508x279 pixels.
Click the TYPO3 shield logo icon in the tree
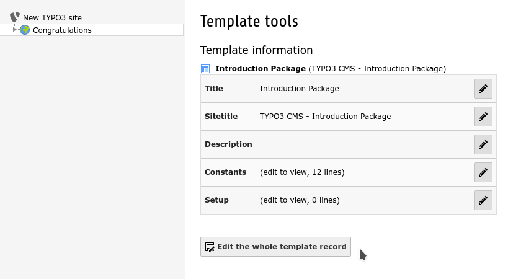coord(15,17)
